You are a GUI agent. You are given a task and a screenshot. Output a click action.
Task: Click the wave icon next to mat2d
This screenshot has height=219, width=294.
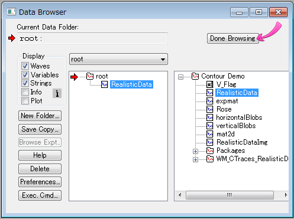(x=210, y=134)
